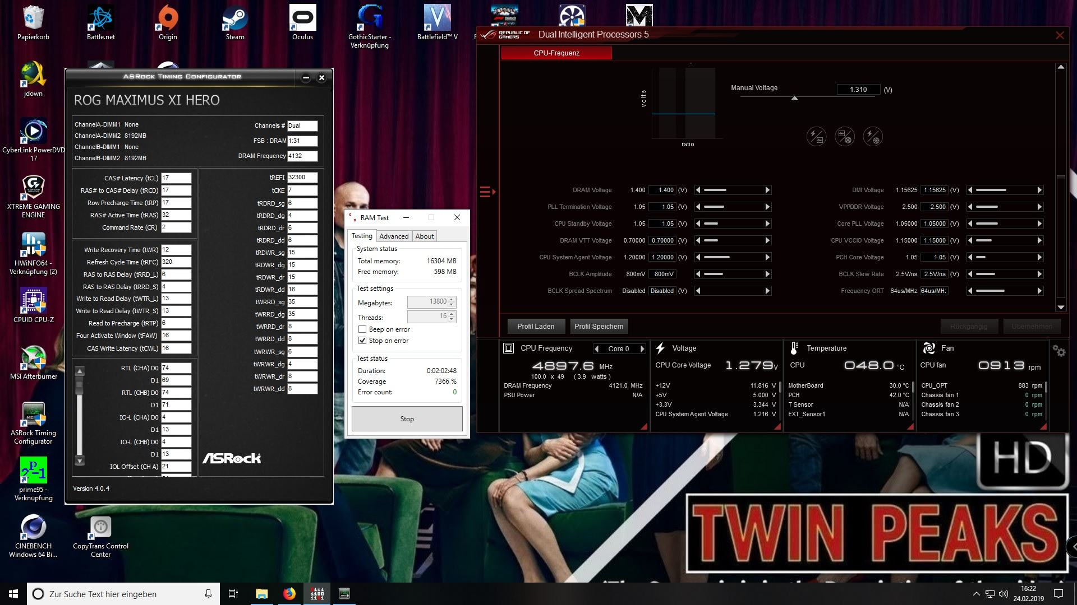Select the Testing tab in RAM Test
Screen dimensions: 1077x605
[362, 236]
